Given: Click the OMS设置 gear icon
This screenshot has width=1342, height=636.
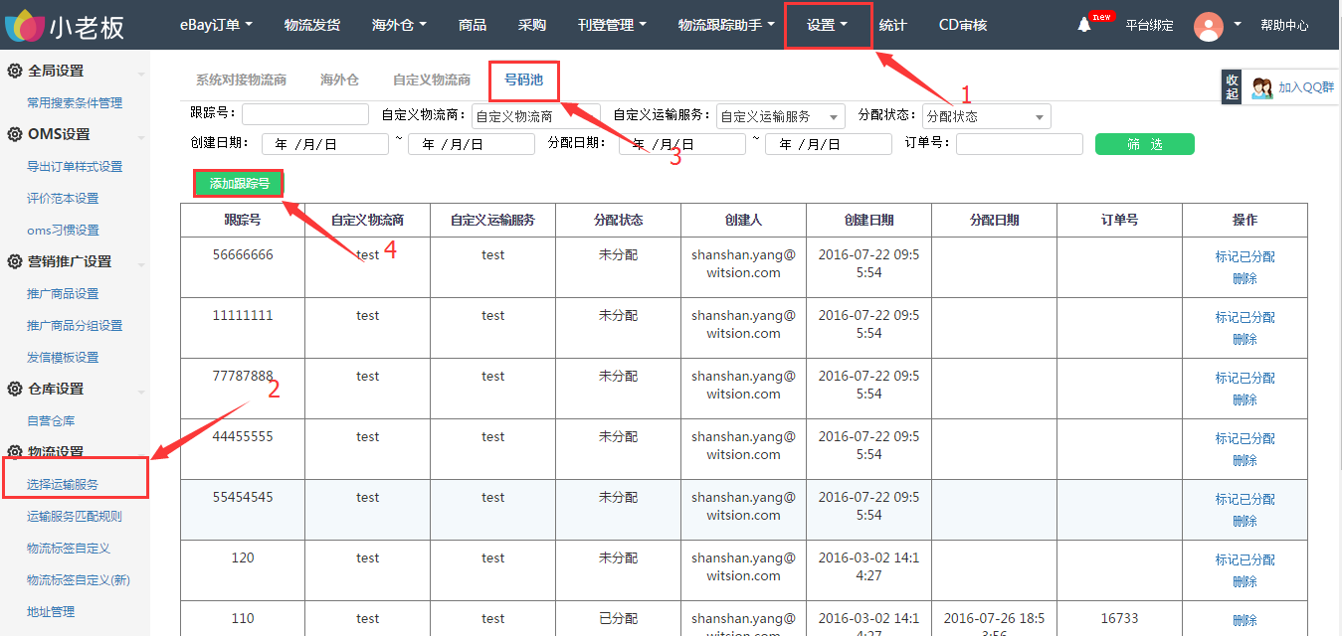Looking at the screenshot, I should pos(15,135).
